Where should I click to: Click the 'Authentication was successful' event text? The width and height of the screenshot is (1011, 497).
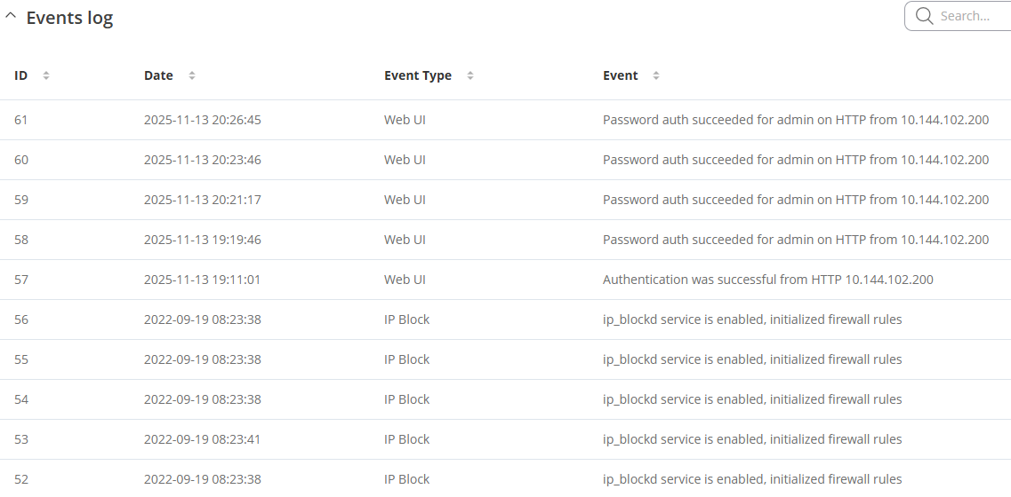tap(767, 280)
